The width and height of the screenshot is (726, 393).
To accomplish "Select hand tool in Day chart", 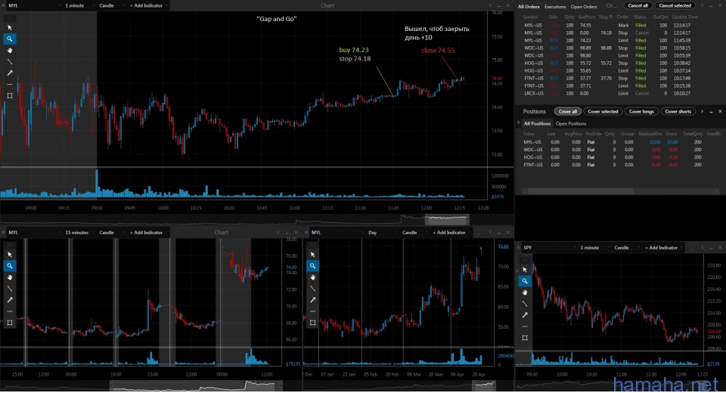I will (312, 277).
